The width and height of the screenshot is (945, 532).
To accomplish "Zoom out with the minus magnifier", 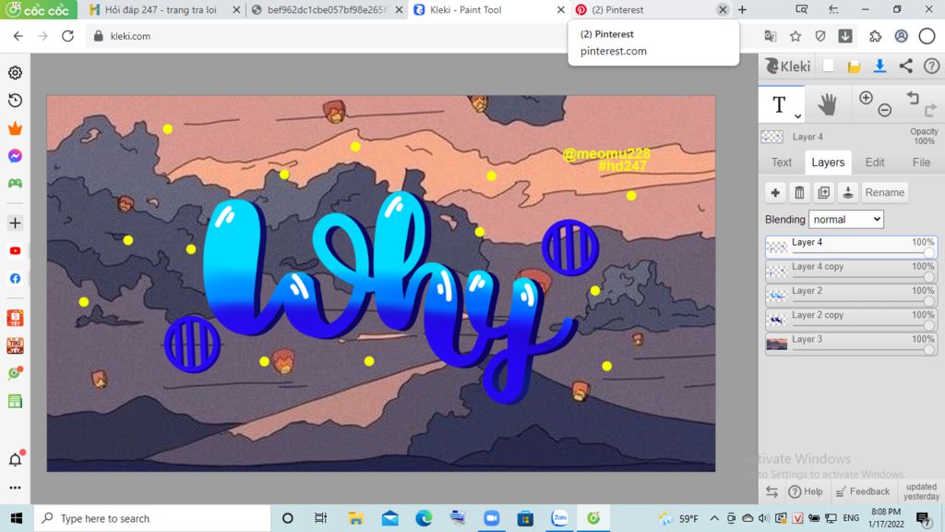I will pyautogui.click(x=884, y=110).
